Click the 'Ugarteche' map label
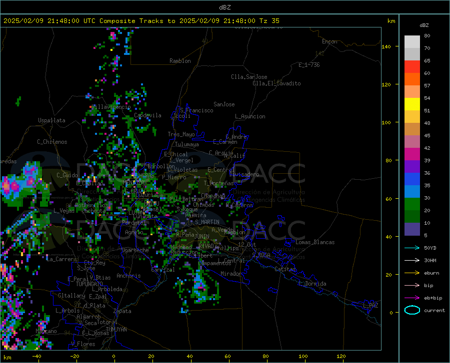 pos(135,250)
